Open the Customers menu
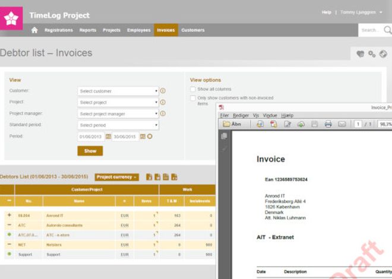The height and width of the screenshot is (279, 392). coord(193,30)
